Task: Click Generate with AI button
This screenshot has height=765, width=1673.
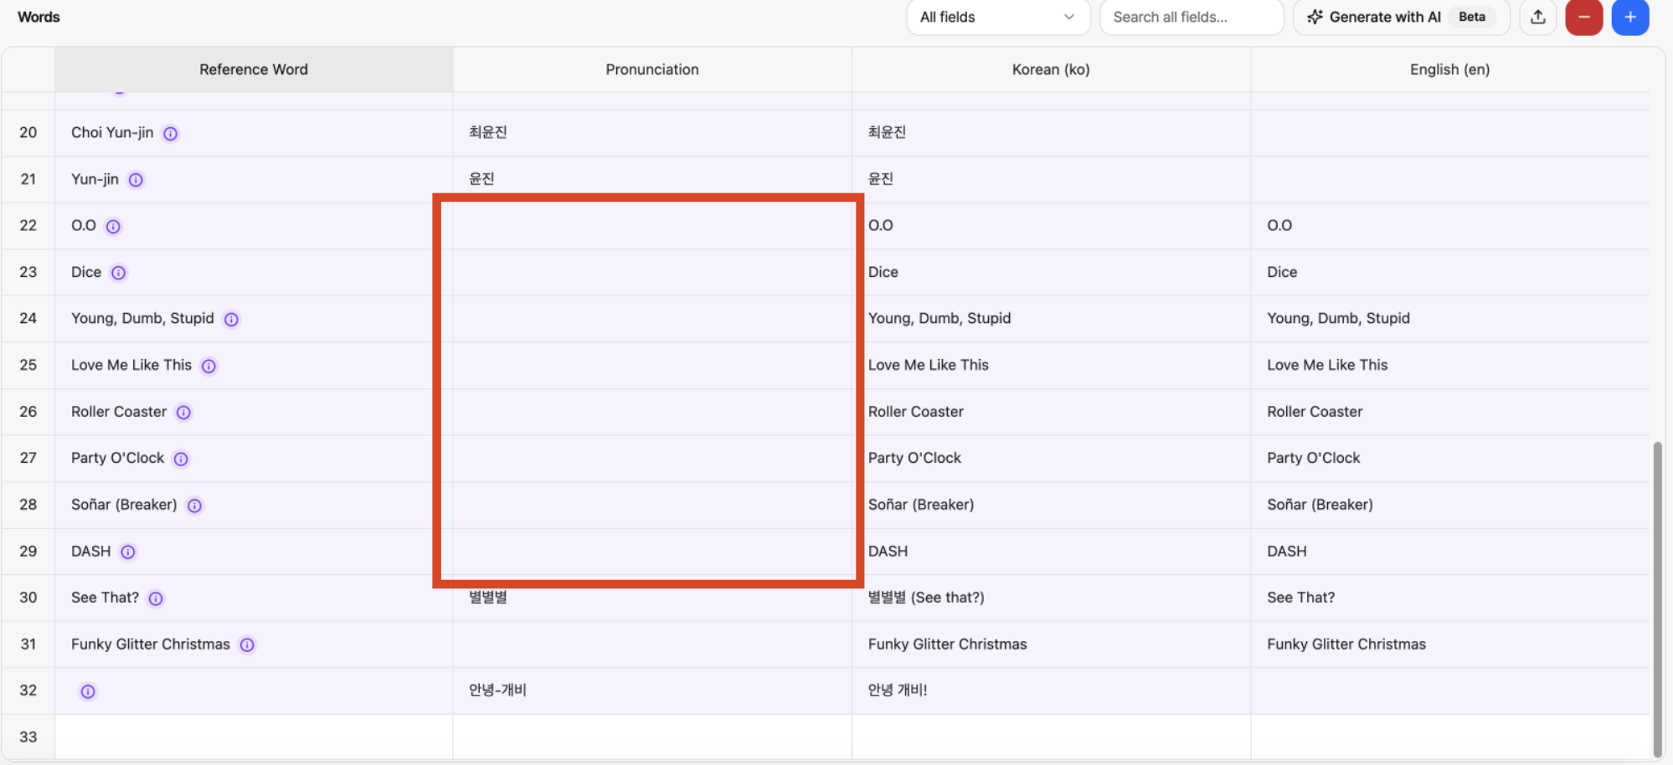Action: [x=1401, y=17]
